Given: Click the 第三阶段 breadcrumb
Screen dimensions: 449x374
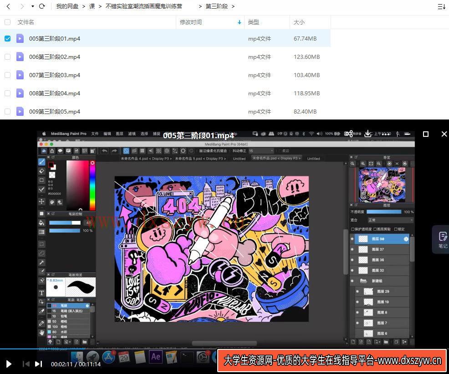Looking at the screenshot, I should click(217, 6).
